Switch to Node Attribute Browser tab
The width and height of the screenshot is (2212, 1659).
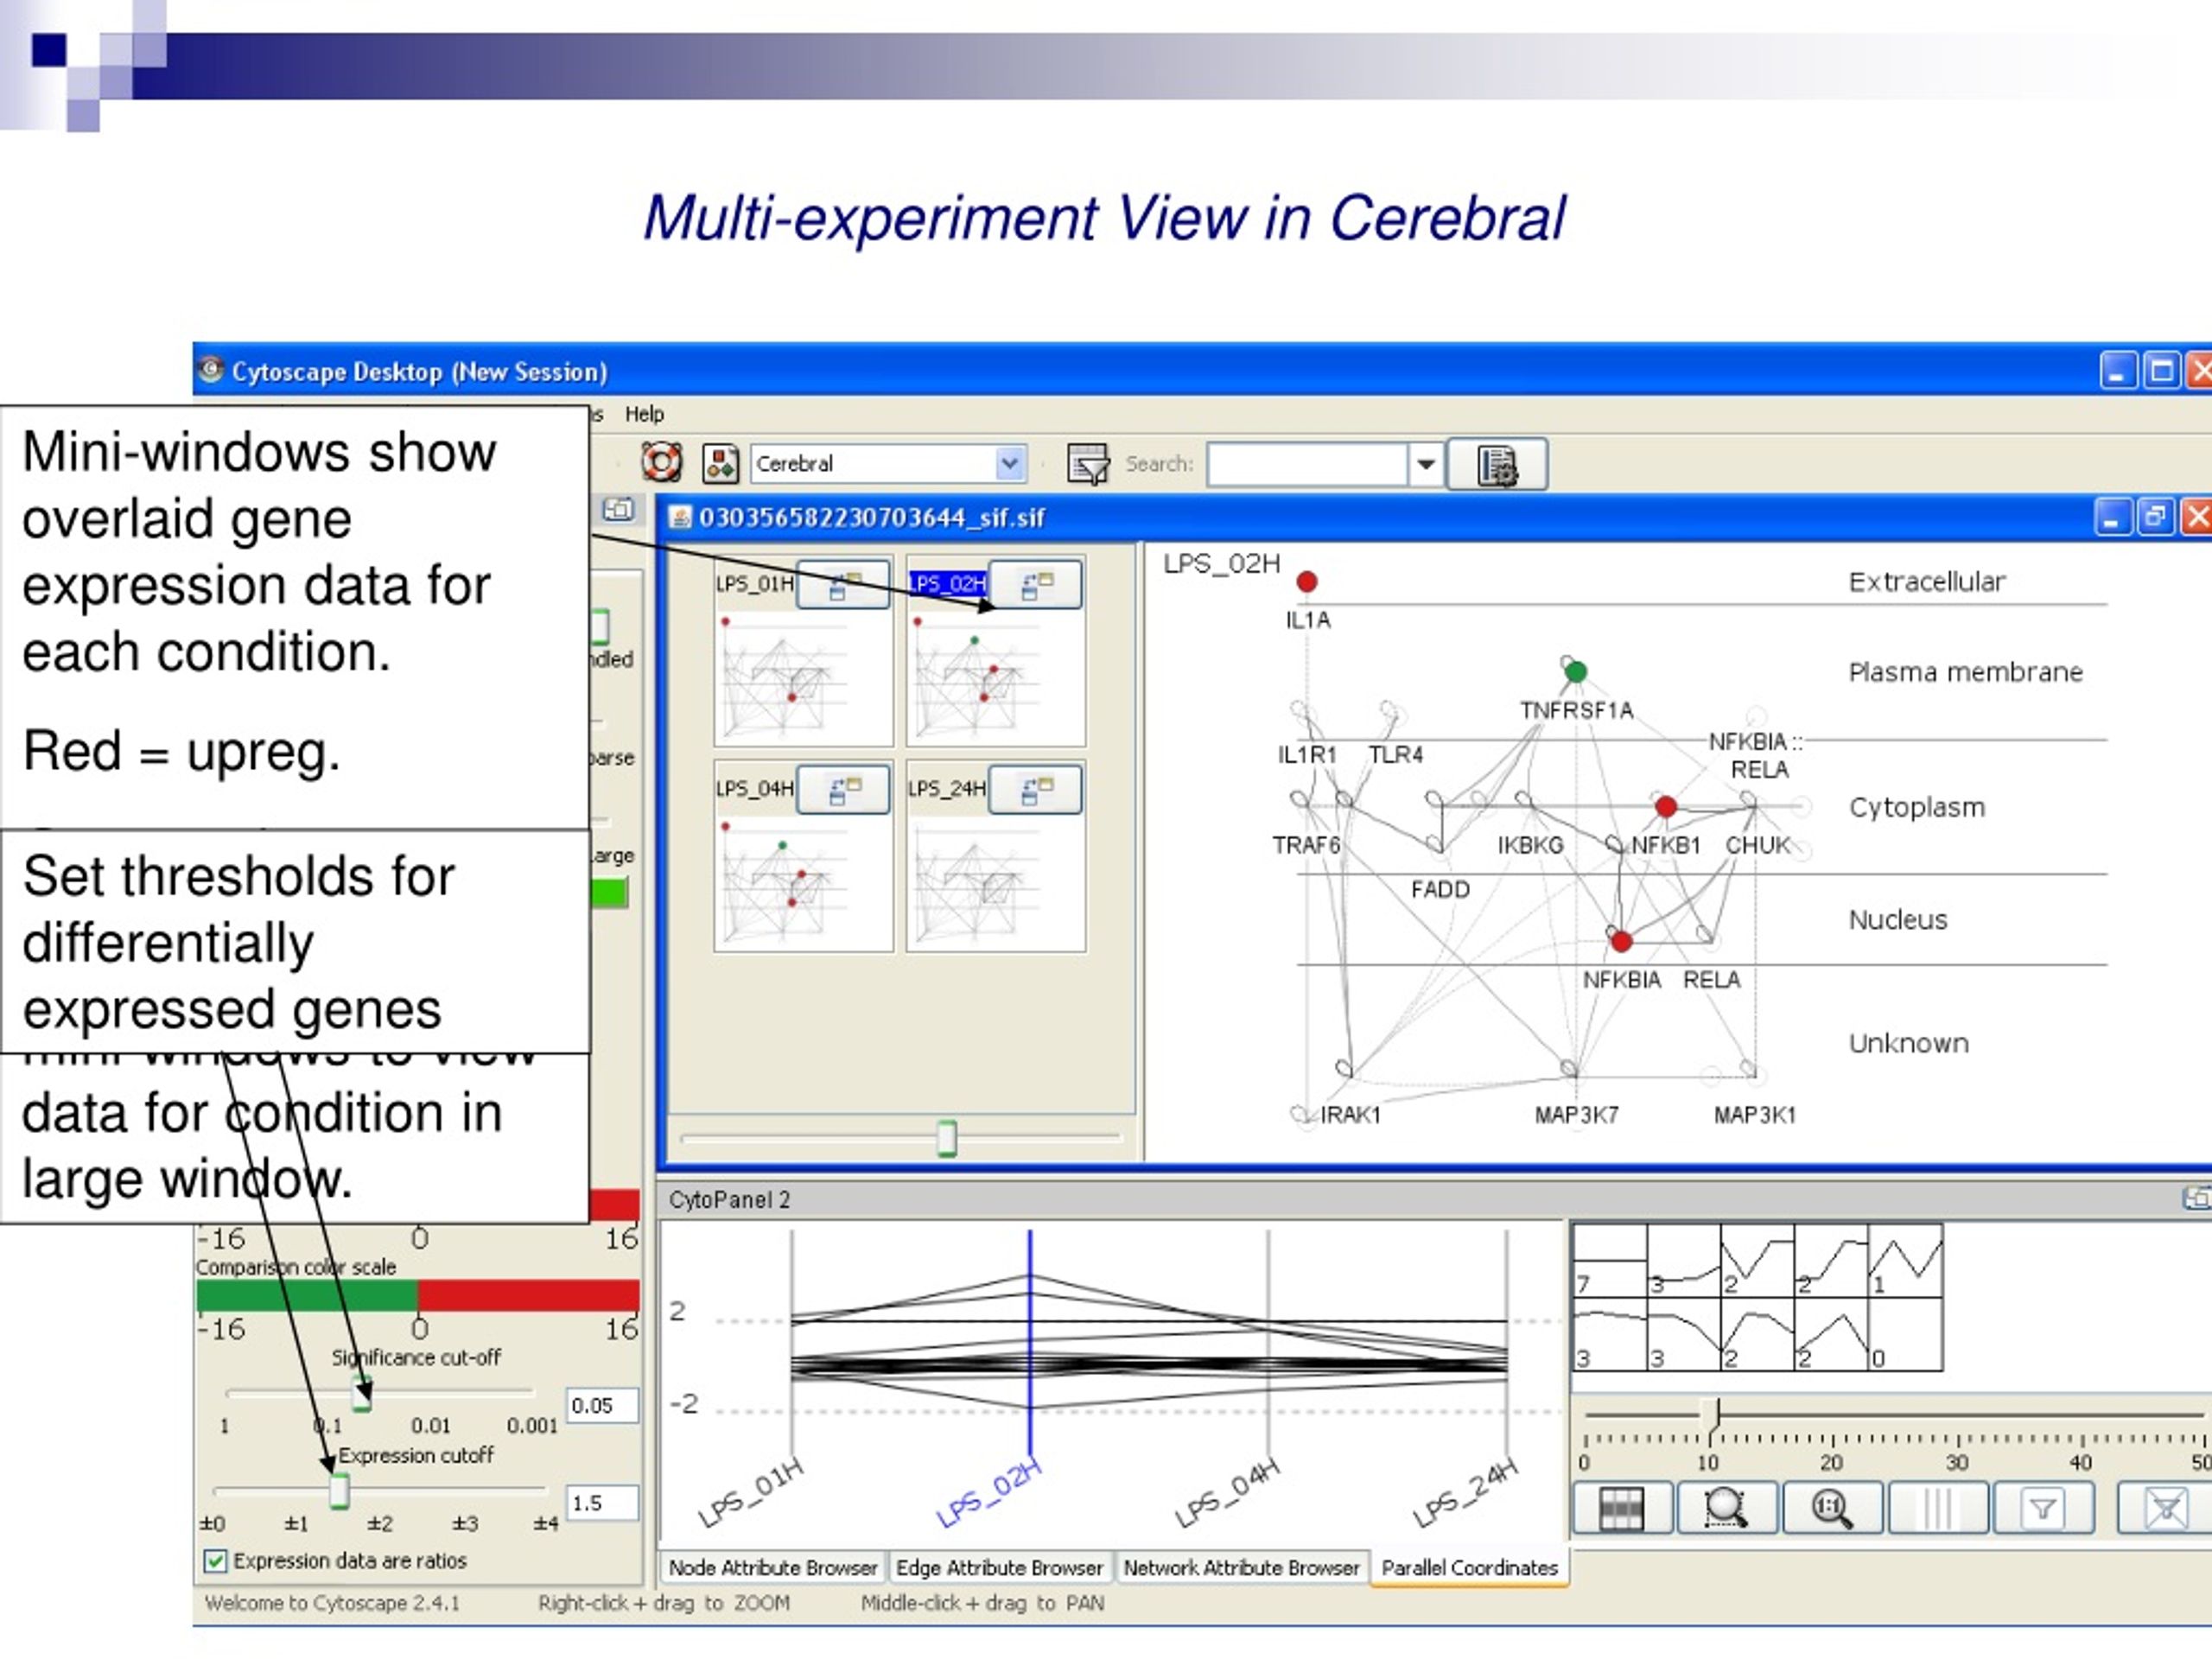click(772, 1567)
